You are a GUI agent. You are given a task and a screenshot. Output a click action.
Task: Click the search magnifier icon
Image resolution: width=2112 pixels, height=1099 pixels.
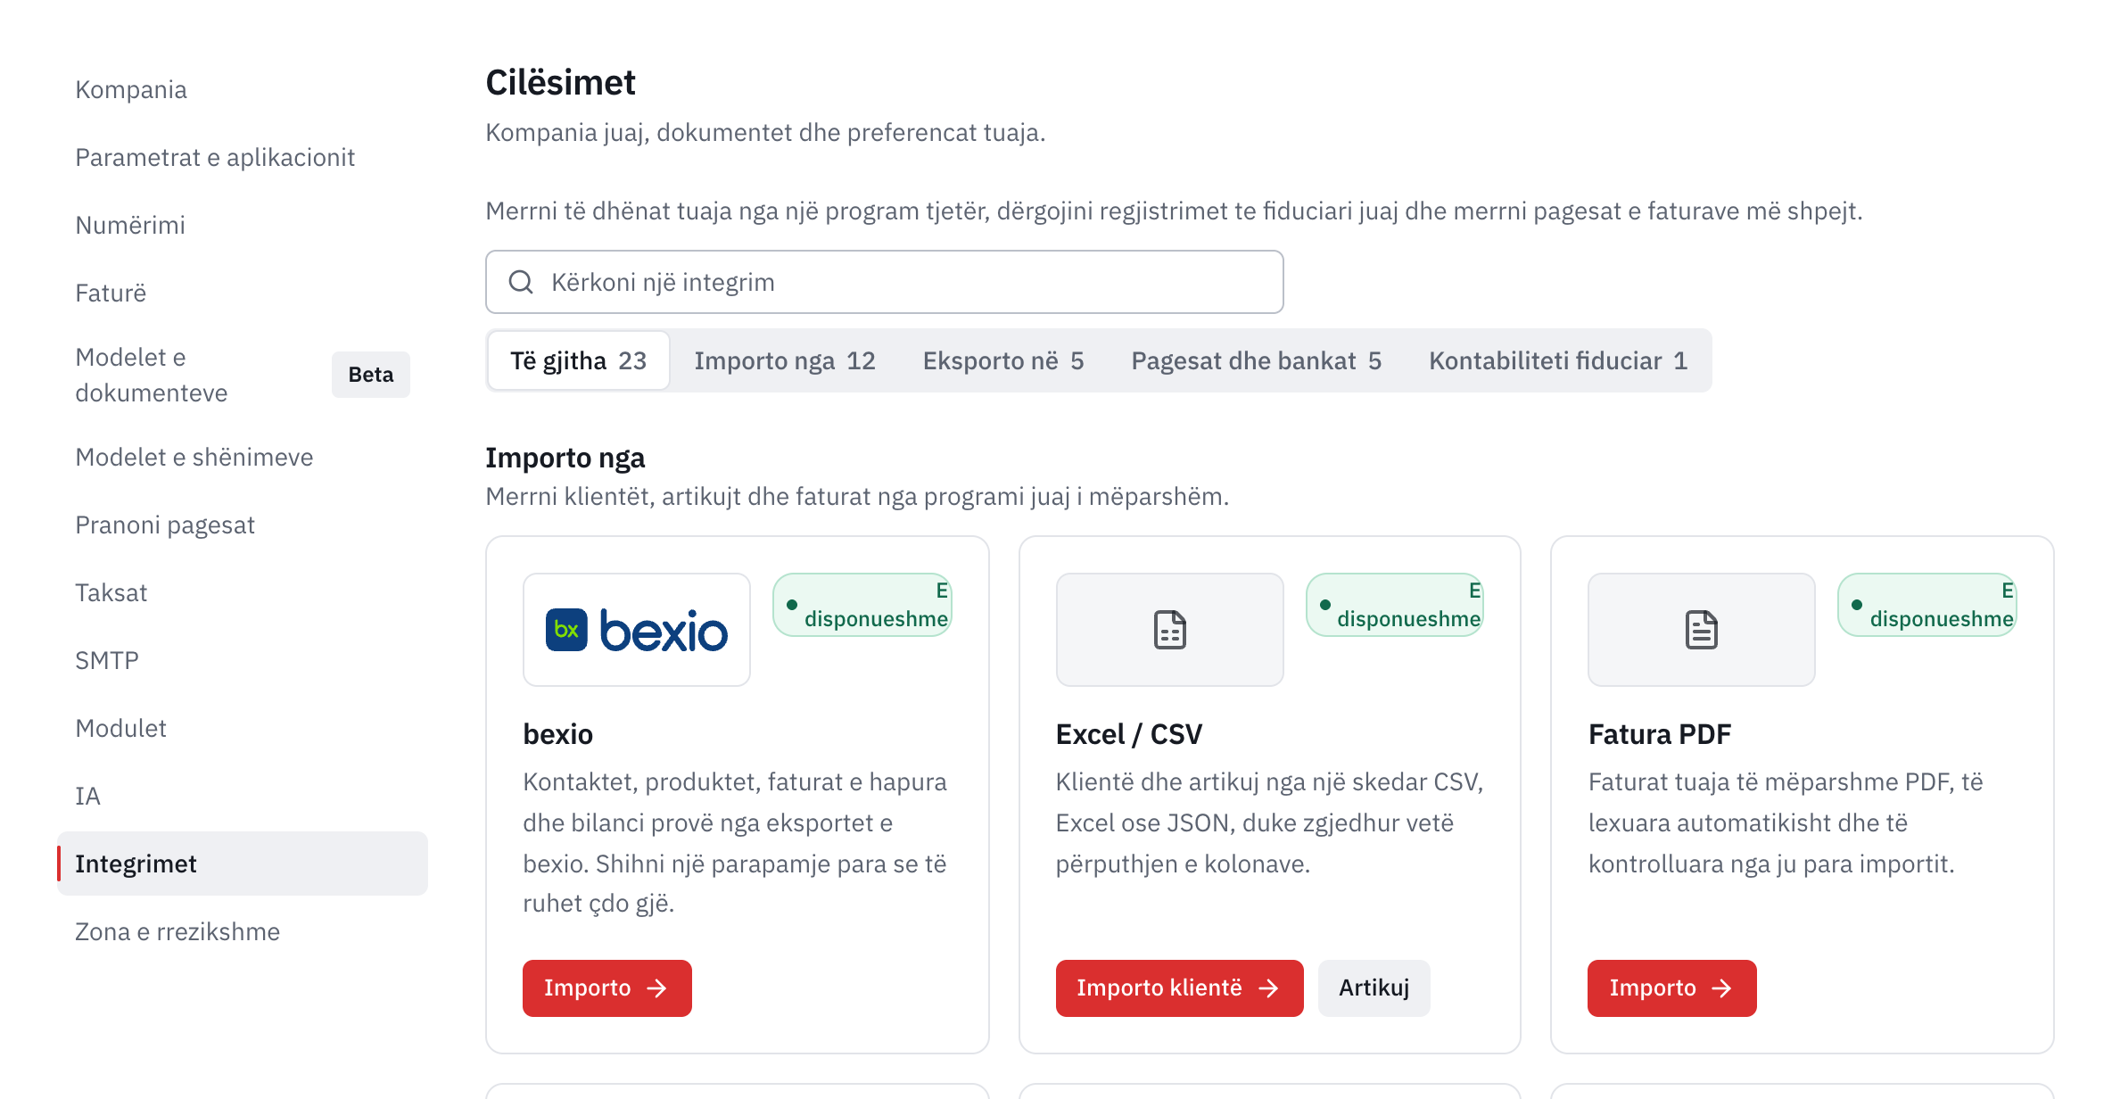[x=521, y=282]
